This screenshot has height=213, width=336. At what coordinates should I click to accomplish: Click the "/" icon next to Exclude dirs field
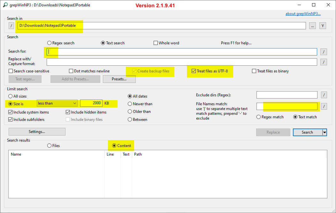(324, 95)
